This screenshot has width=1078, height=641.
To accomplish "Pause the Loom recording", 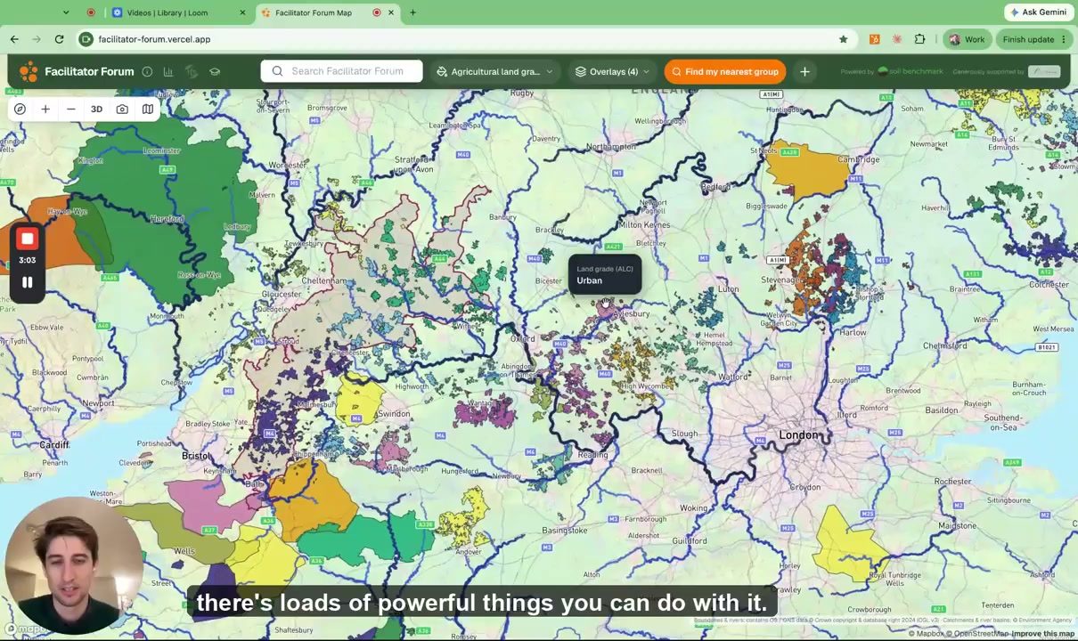I will tap(27, 282).
